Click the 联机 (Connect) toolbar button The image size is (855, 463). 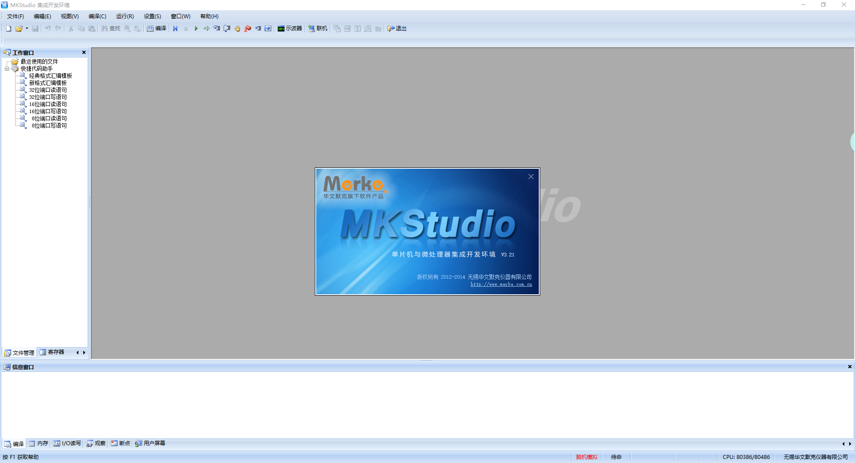pos(318,28)
